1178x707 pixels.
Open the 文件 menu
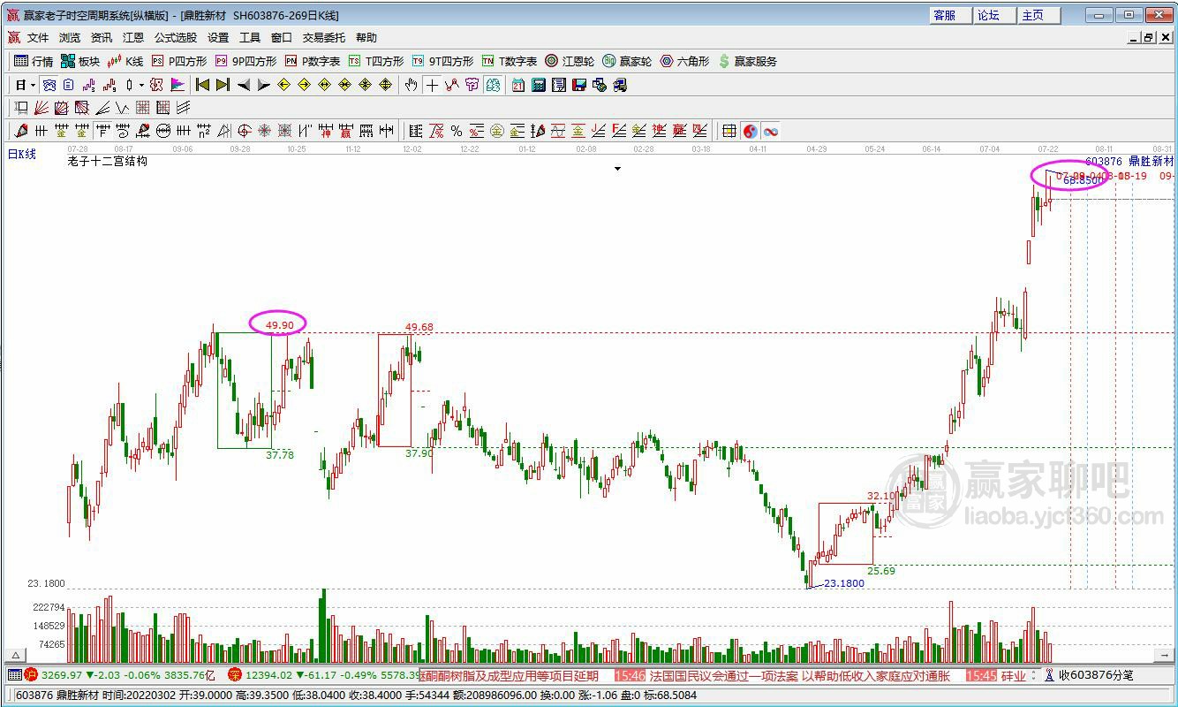pyautogui.click(x=38, y=38)
